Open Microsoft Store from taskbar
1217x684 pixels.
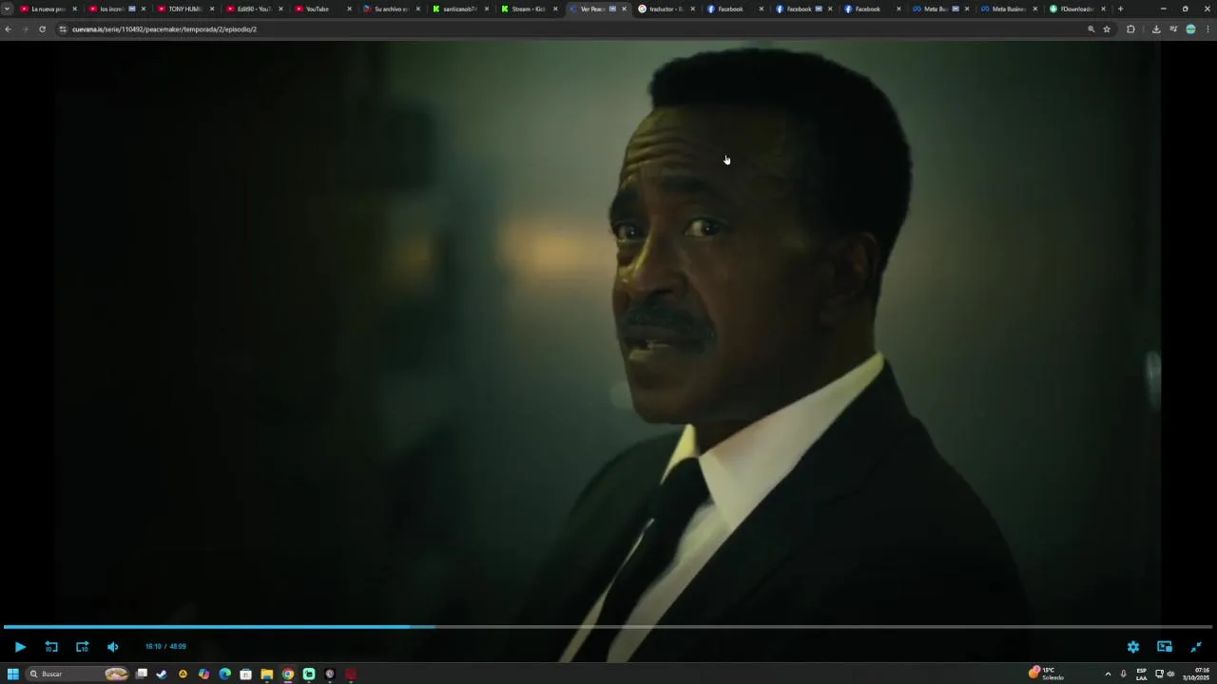point(245,674)
